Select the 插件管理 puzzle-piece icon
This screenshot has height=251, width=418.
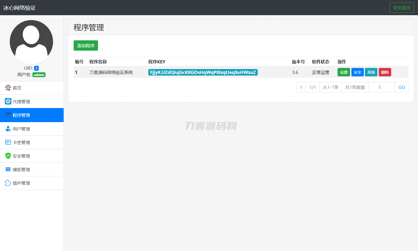click(x=8, y=183)
